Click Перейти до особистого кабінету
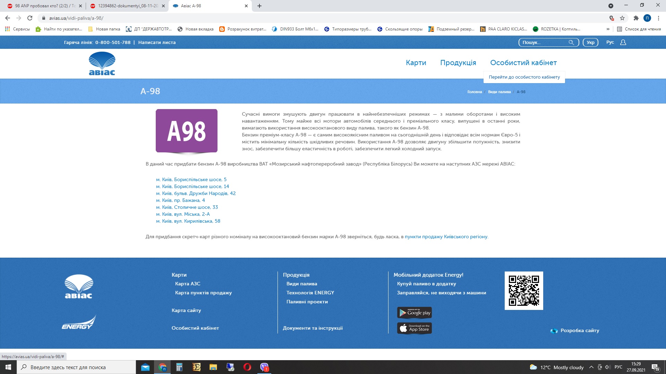Image resolution: width=666 pixels, height=374 pixels. pyautogui.click(x=524, y=77)
